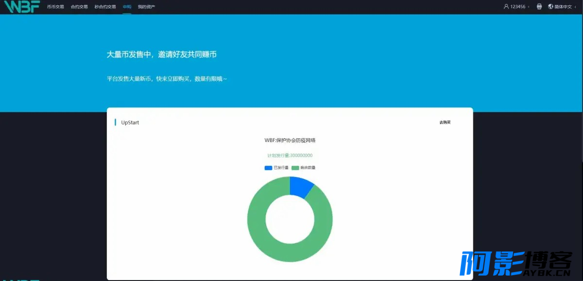583x281 pixels.
Task: Go to the 合约交易 menu item
Action: click(x=79, y=7)
